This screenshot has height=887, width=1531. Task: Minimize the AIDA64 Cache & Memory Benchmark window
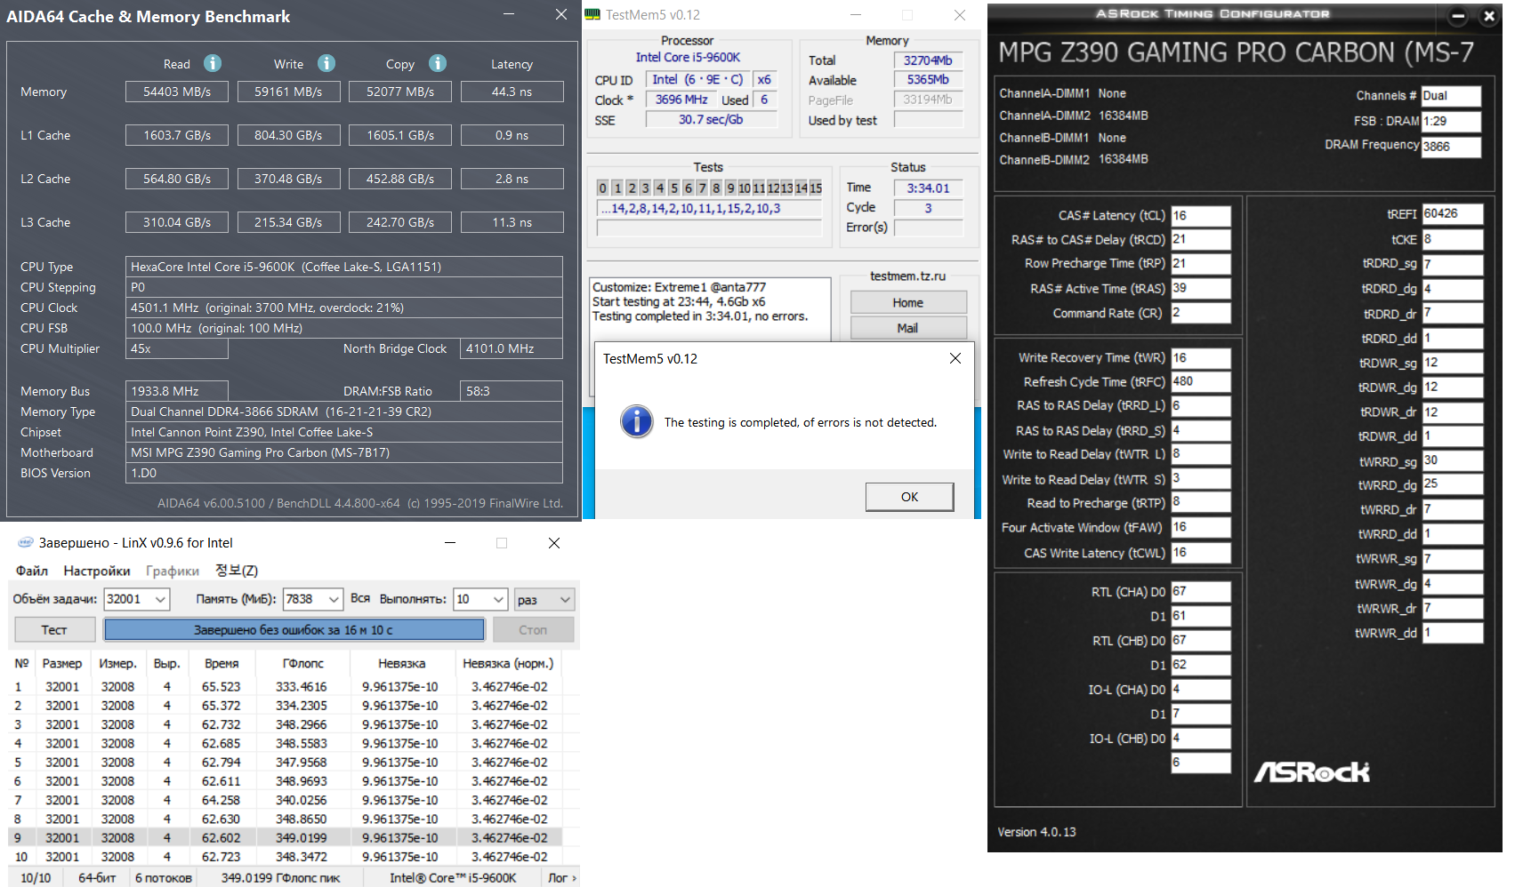coord(509,14)
